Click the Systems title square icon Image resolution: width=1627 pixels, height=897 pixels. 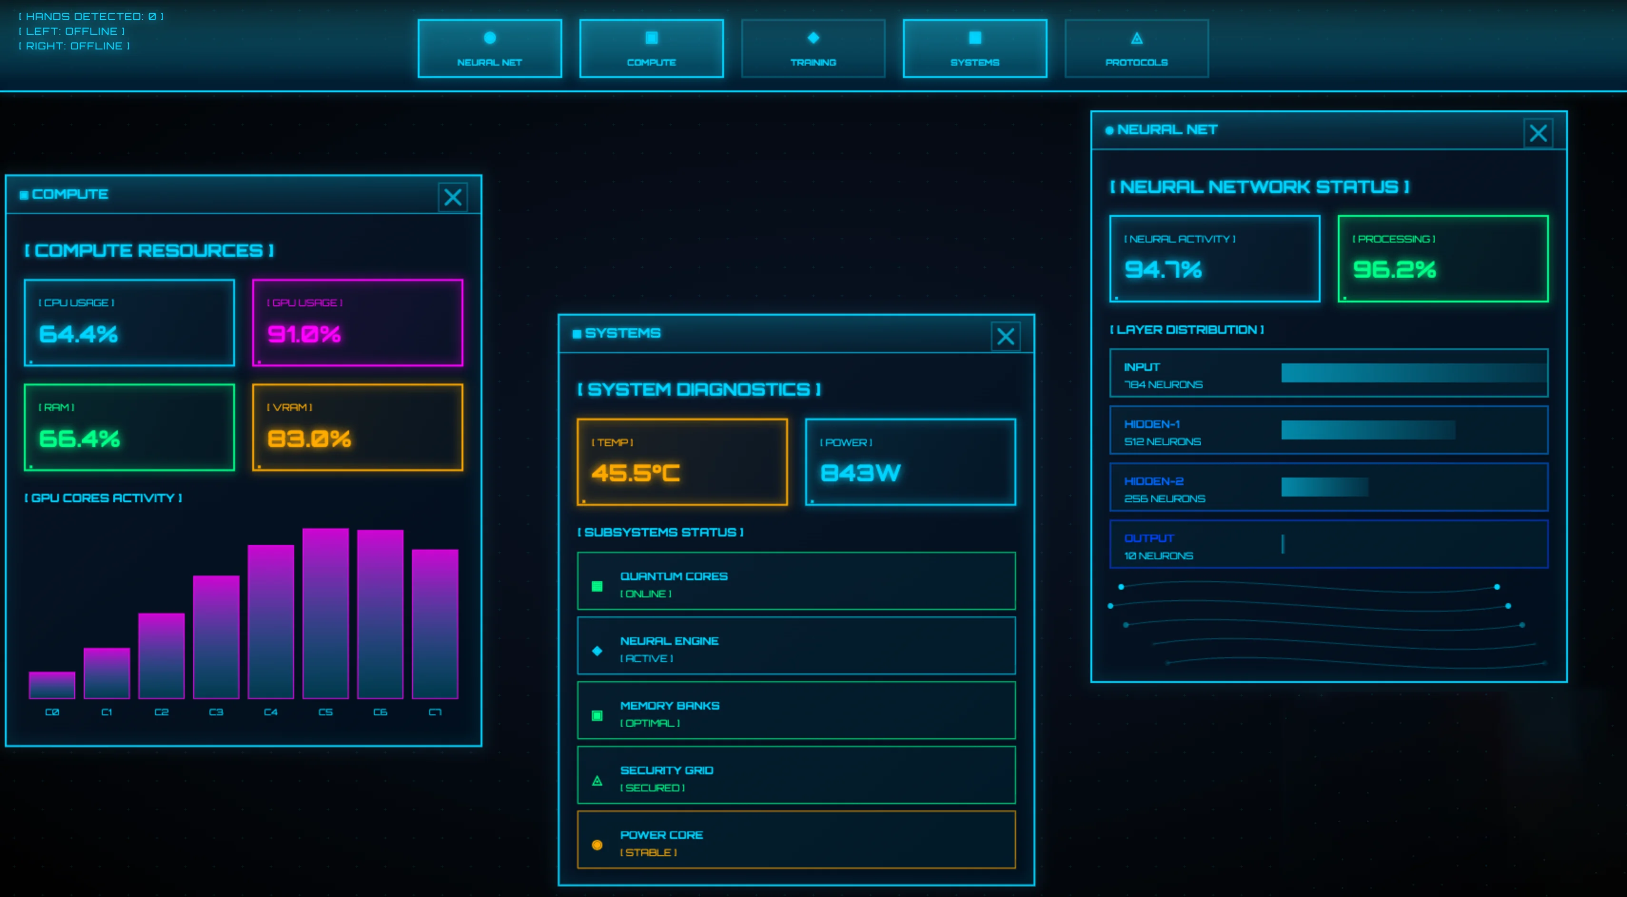point(577,334)
